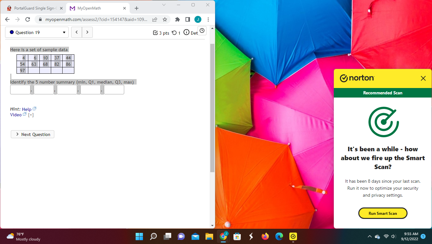Screen dimensions: 432x244
Task: Click the page vertical scrollbar
Action: (x=213, y=108)
